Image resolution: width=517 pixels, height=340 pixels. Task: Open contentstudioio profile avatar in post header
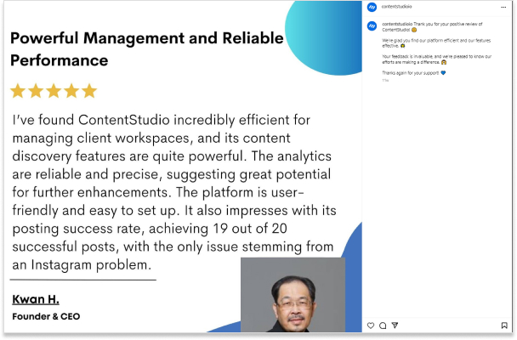click(372, 7)
